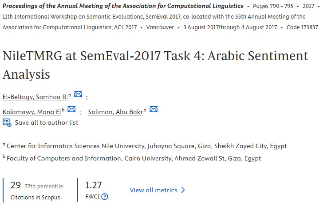Click the Save all to author list text
The height and width of the screenshot is (206, 323).
[x=47, y=122]
